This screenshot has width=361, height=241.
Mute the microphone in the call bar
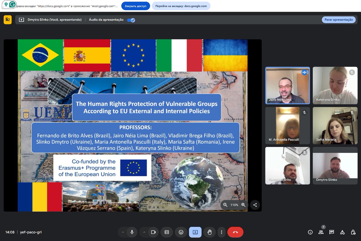(132, 232)
